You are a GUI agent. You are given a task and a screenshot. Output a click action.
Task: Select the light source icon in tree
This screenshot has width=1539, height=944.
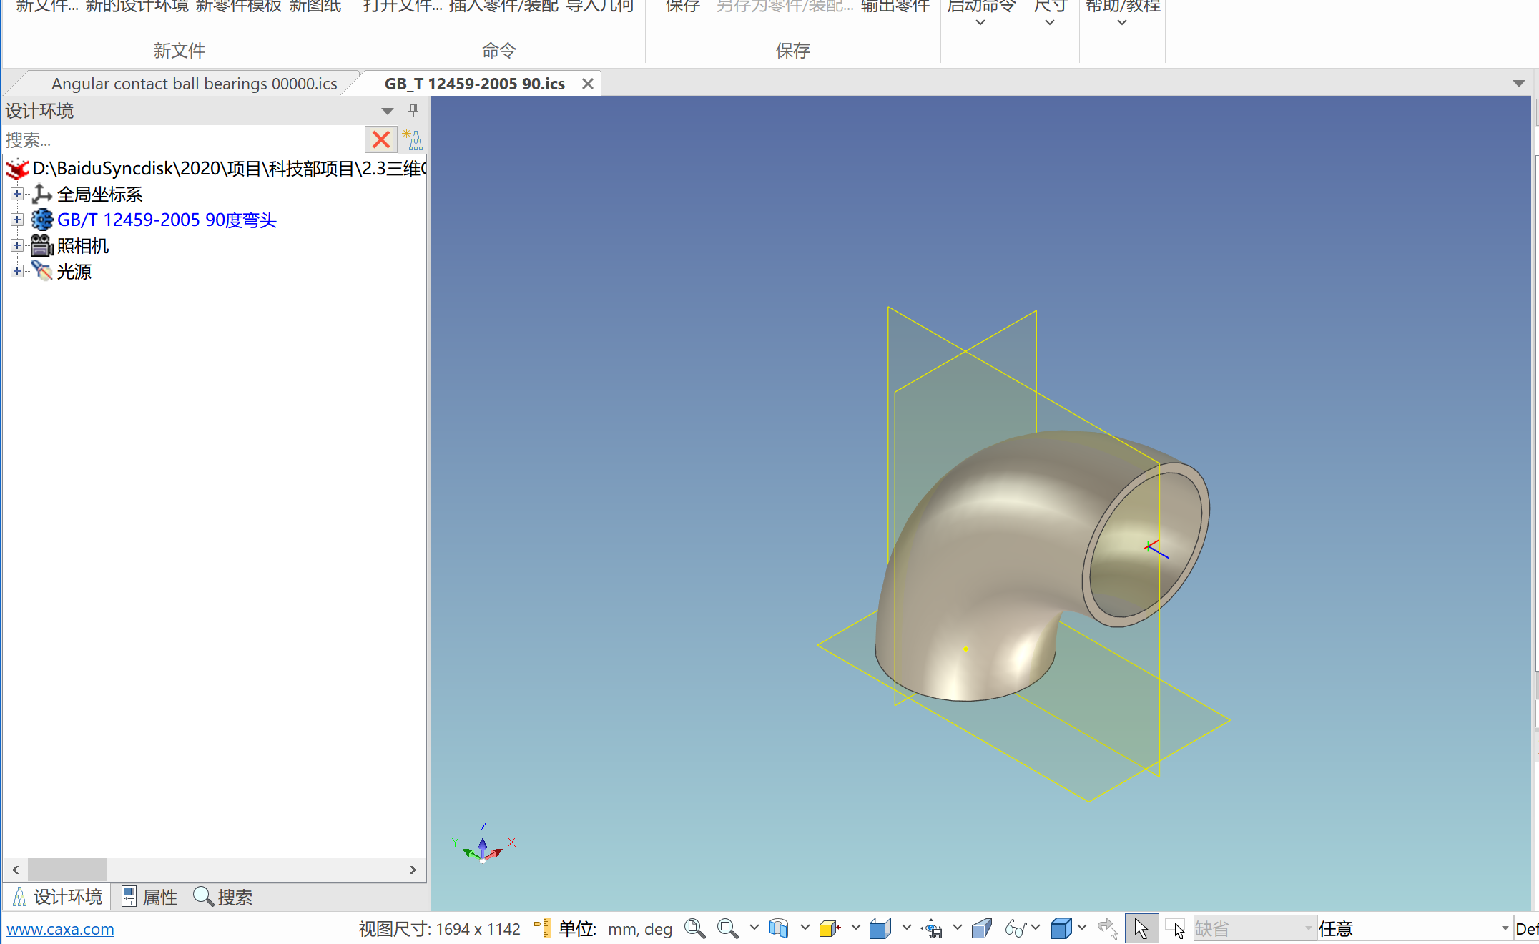point(42,271)
